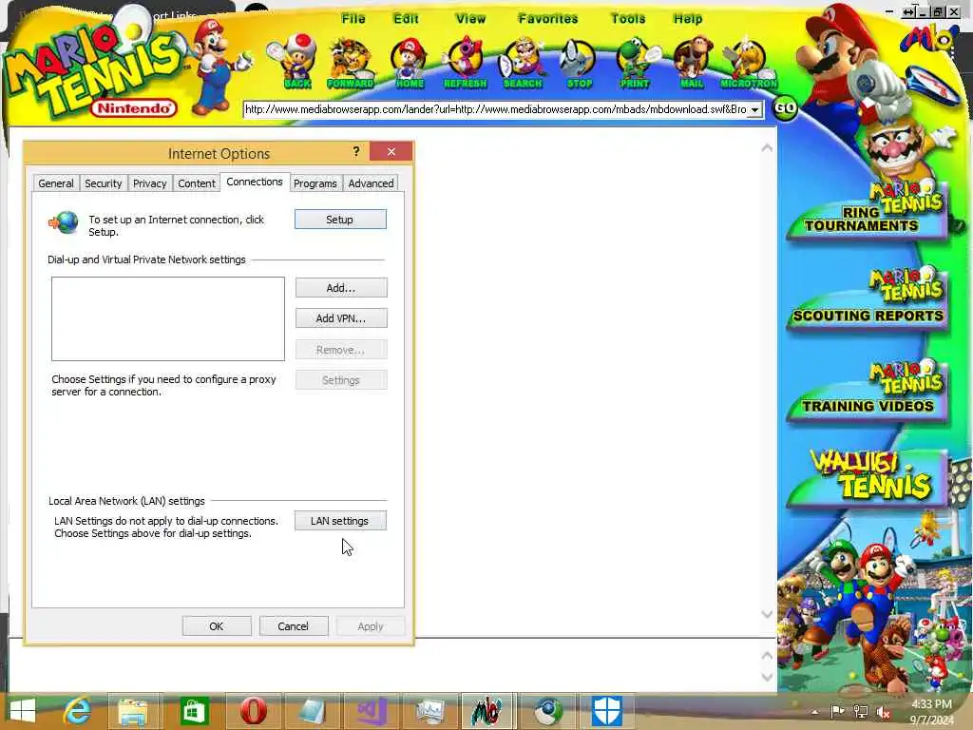Screen dimensions: 973x730
Task: Switch to the Privacy tab
Action: pos(149,183)
